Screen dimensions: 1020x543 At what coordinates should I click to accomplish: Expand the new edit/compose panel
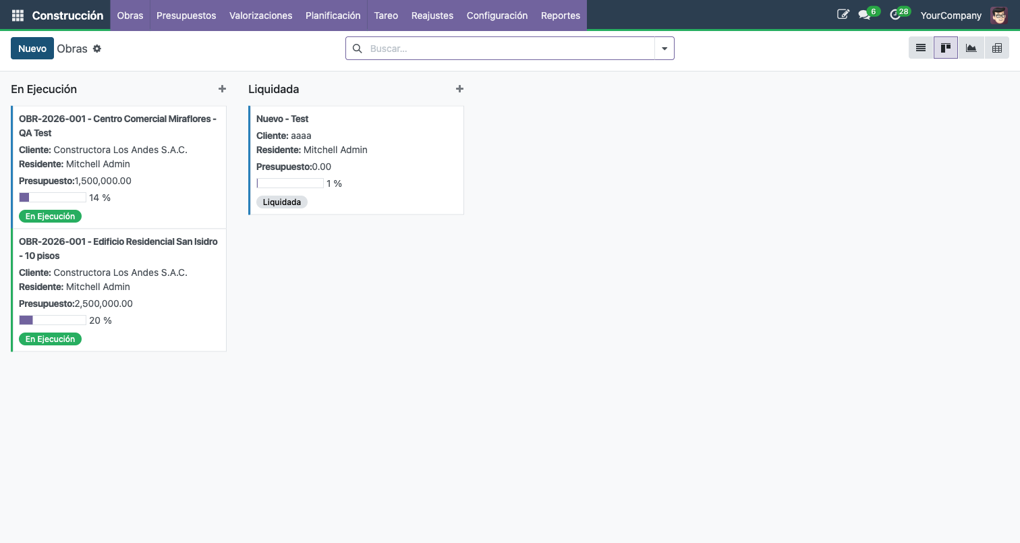[843, 13]
